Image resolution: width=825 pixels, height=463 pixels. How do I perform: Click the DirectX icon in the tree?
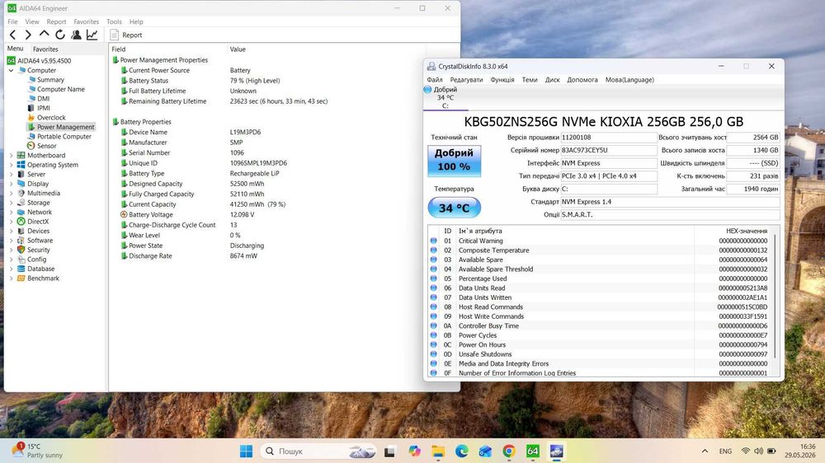(x=21, y=222)
